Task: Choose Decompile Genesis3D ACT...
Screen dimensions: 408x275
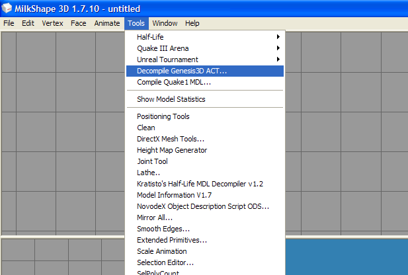Action: 205,71
